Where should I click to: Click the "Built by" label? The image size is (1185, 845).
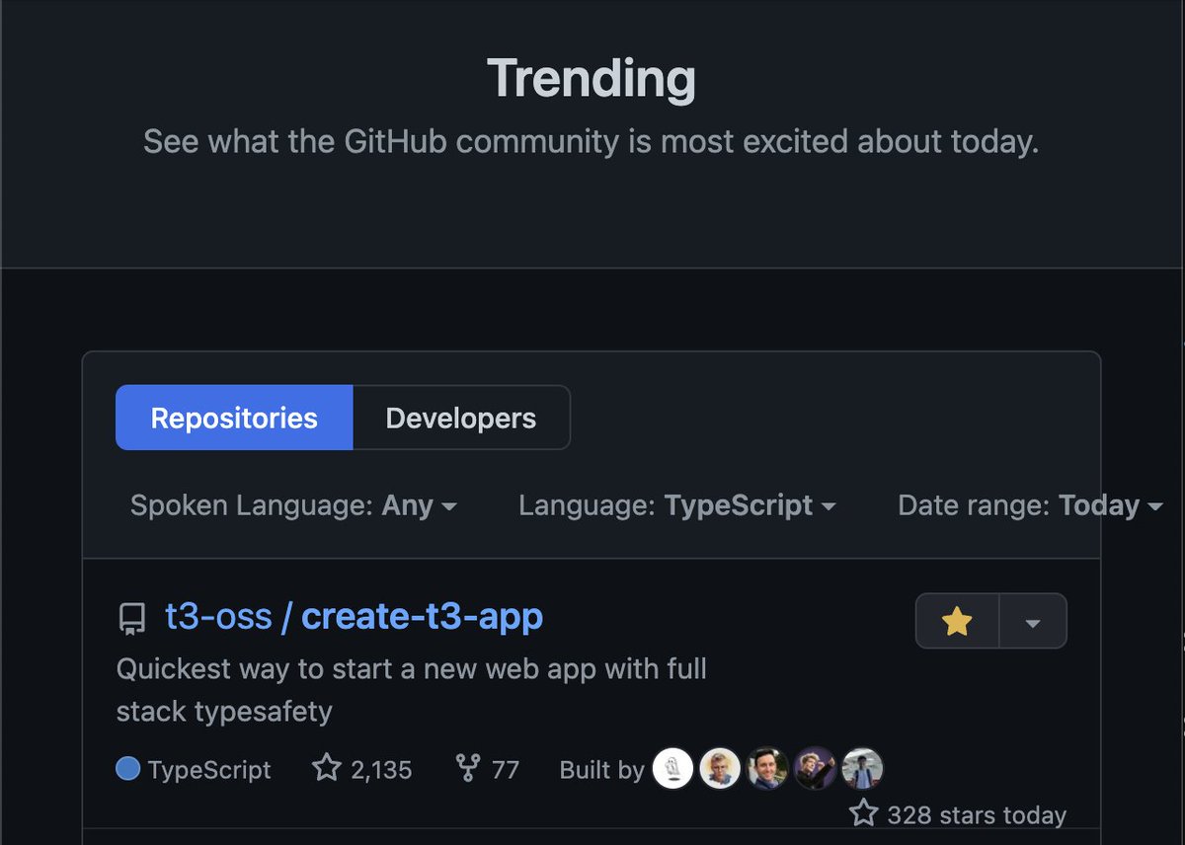(x=601, y=770)
